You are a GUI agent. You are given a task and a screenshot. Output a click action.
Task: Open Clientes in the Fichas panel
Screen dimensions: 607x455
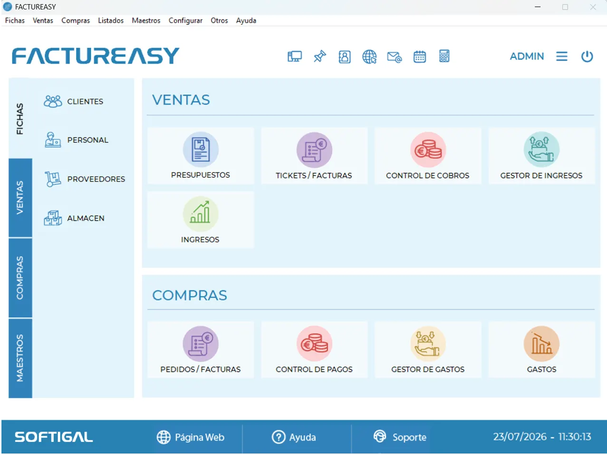tap(74, 101)
